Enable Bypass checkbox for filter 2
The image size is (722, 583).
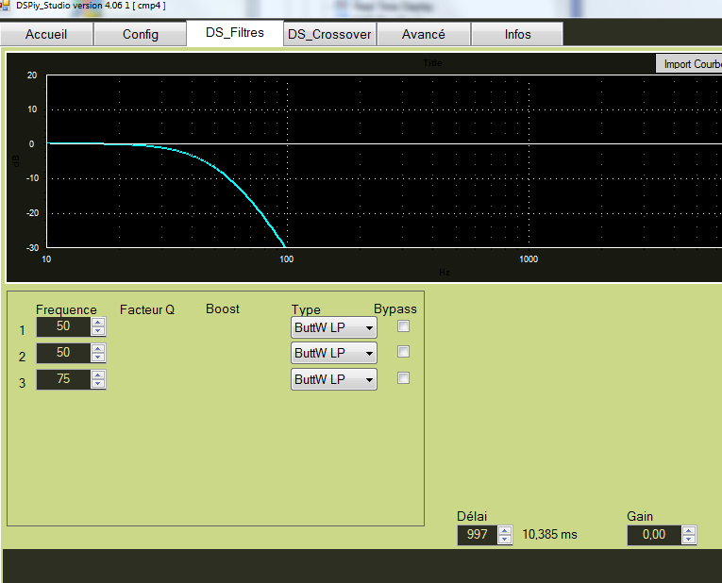403,352
